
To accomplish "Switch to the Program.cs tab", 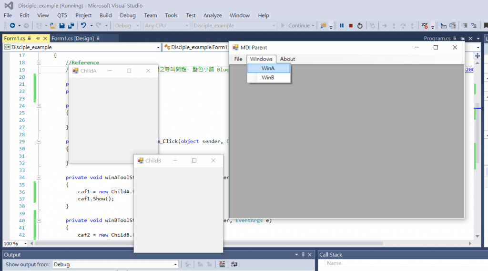I will coord(437,38).
